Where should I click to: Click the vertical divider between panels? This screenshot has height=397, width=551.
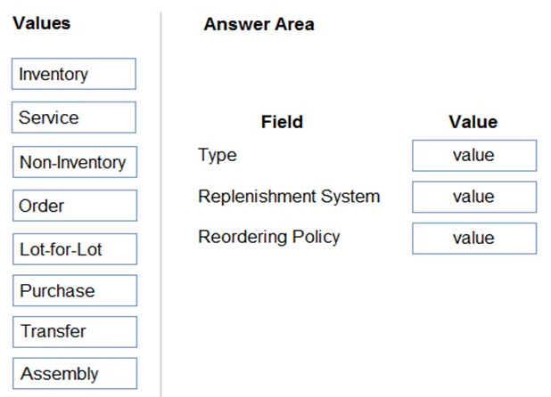tap(161, 205)
